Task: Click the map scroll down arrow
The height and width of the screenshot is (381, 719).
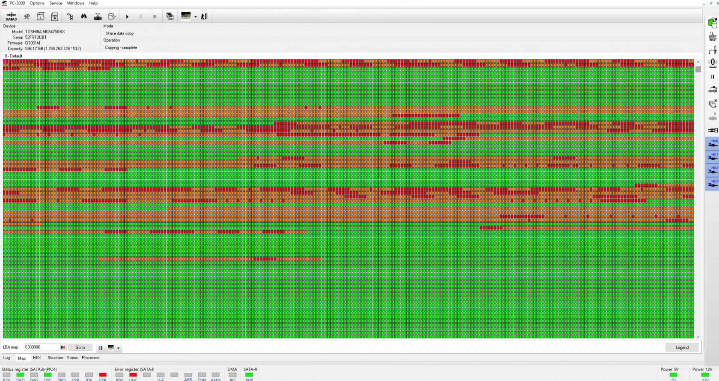Action: [x=698, y=337]
